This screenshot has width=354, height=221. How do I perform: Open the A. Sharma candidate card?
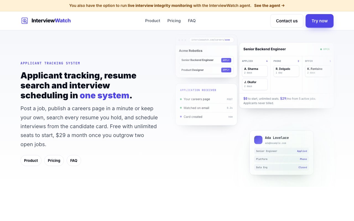(255, 71)
